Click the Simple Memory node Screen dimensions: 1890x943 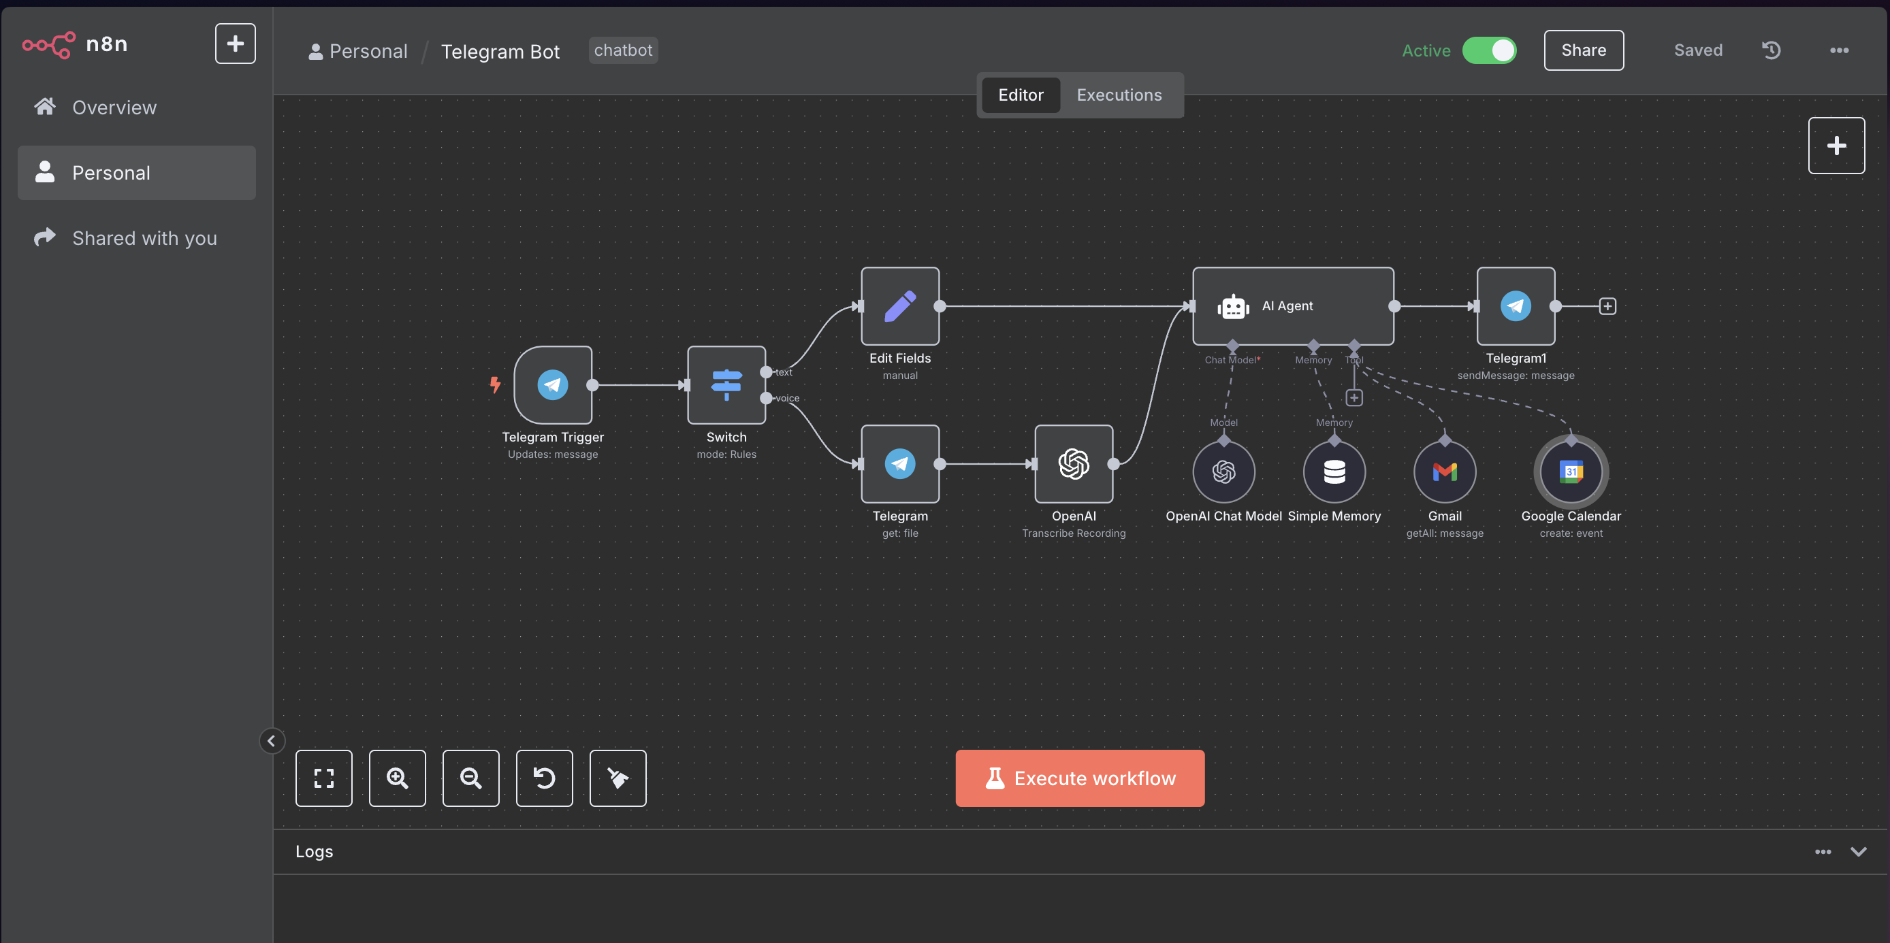pos(1333,471)
